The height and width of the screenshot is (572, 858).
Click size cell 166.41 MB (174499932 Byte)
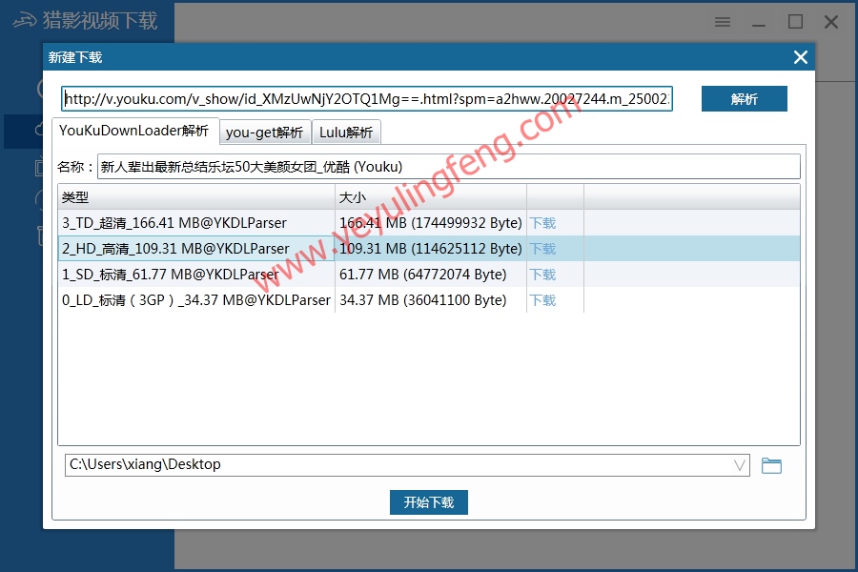click(x=431, y=223)
